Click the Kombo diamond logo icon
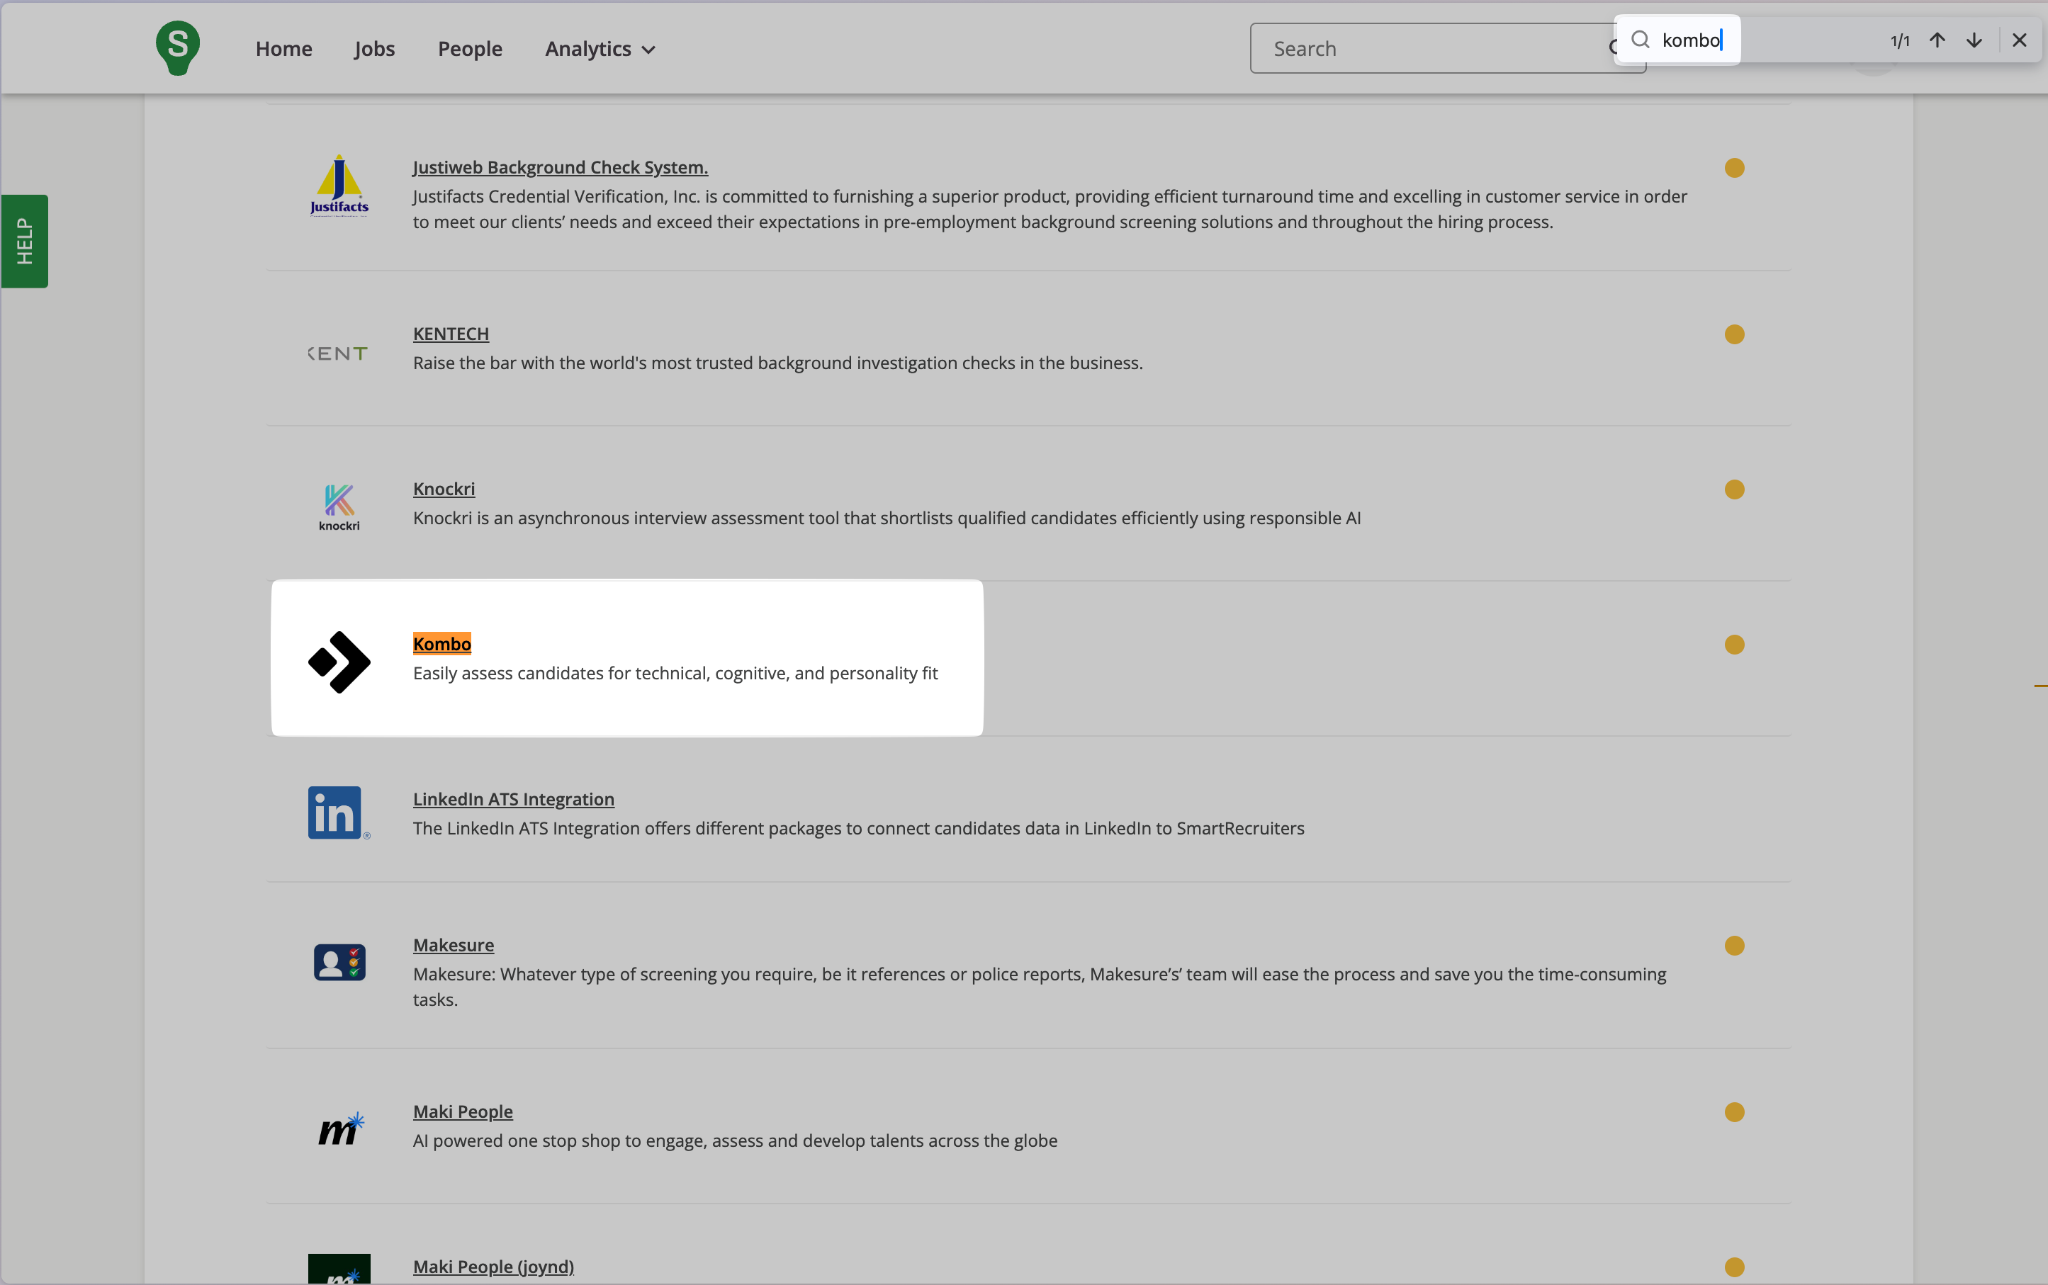Screen dimensions: 2048x1285 point(338,662)
